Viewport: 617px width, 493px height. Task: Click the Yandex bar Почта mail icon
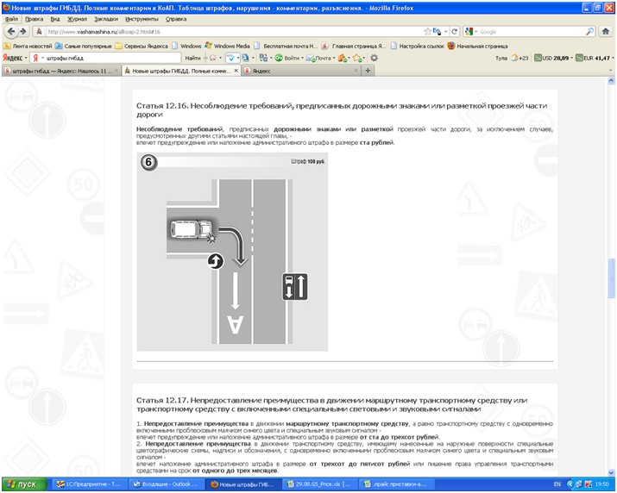[x=310, y=58]
